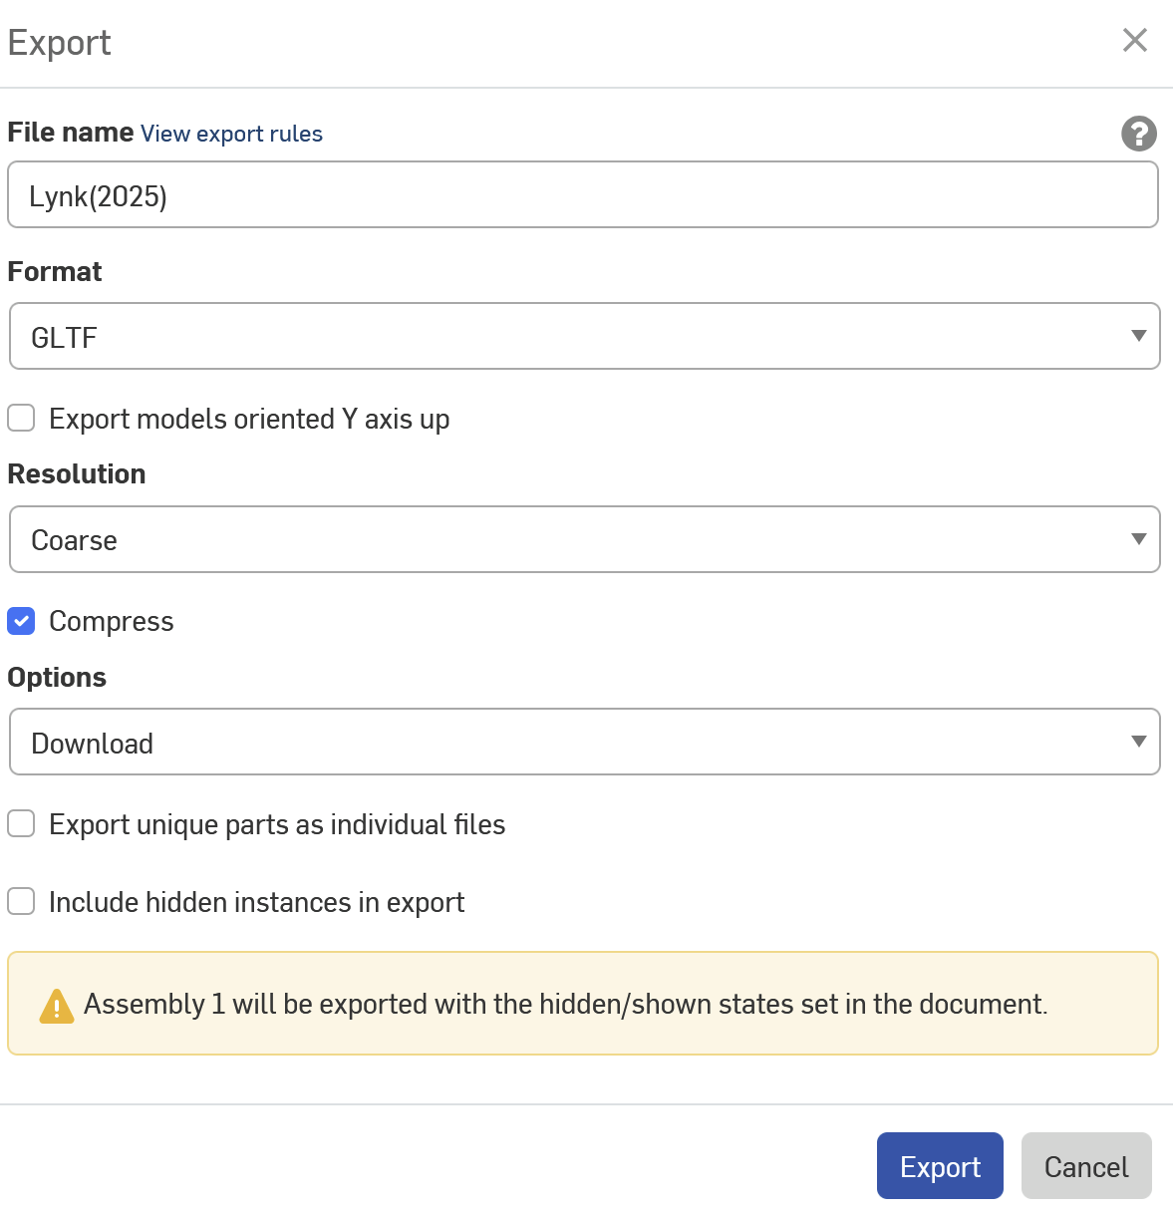Enable include hidden instances in export
The width and height of the screenshot is (1173, 1215).
pyautogui.click(x=21, y=901)
